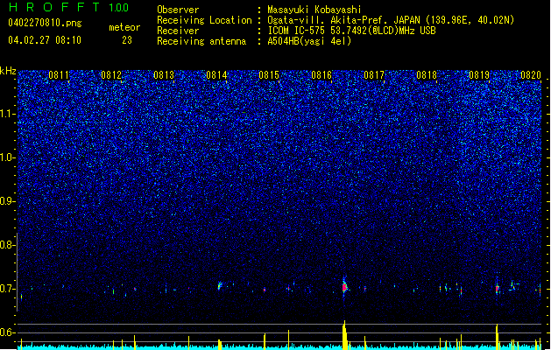Click the 0816 time marker
The height and width of the screenshot is (350, 551).
(321, 75)
